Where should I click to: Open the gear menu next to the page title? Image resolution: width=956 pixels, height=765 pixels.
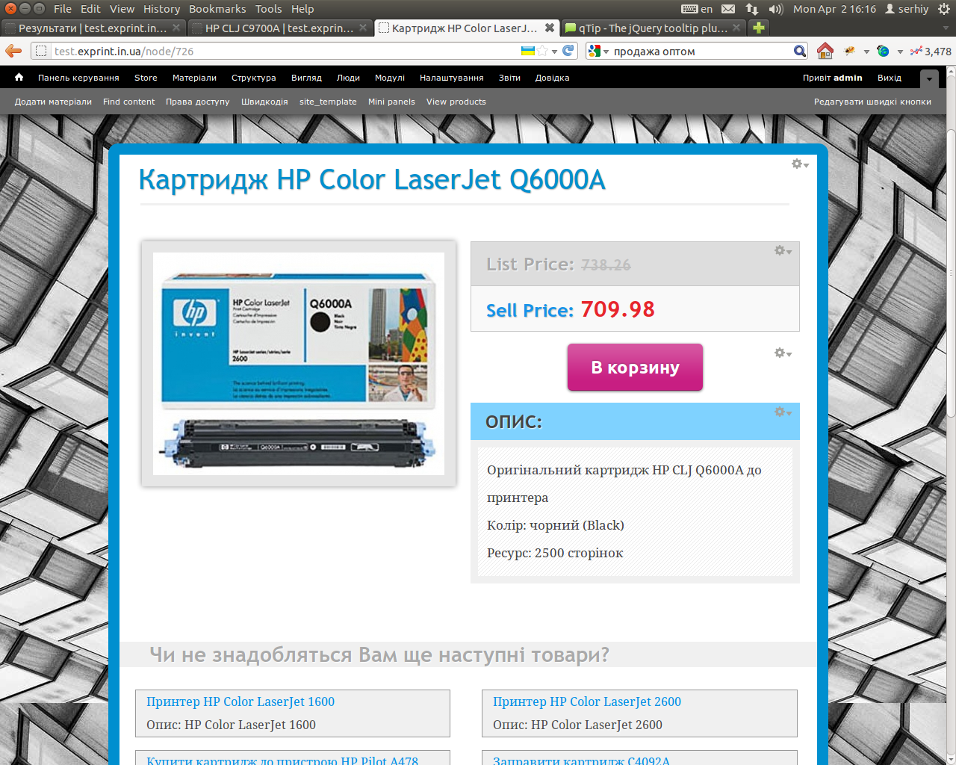coord(800,164)
